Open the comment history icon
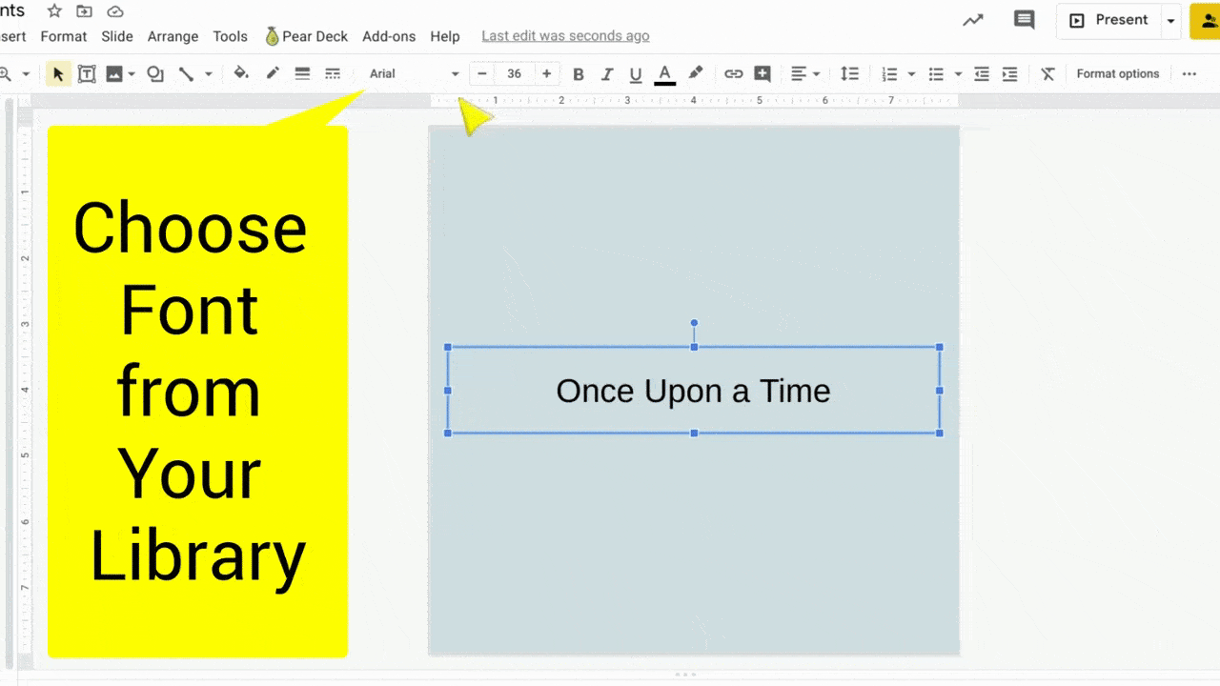Screen dimensions: 1220x686 [x=1024, y=20]
